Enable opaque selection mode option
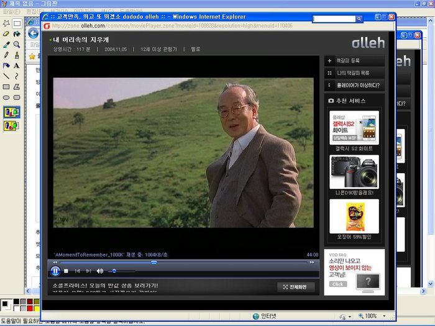435x326 pixels. [x=11, y=112]
